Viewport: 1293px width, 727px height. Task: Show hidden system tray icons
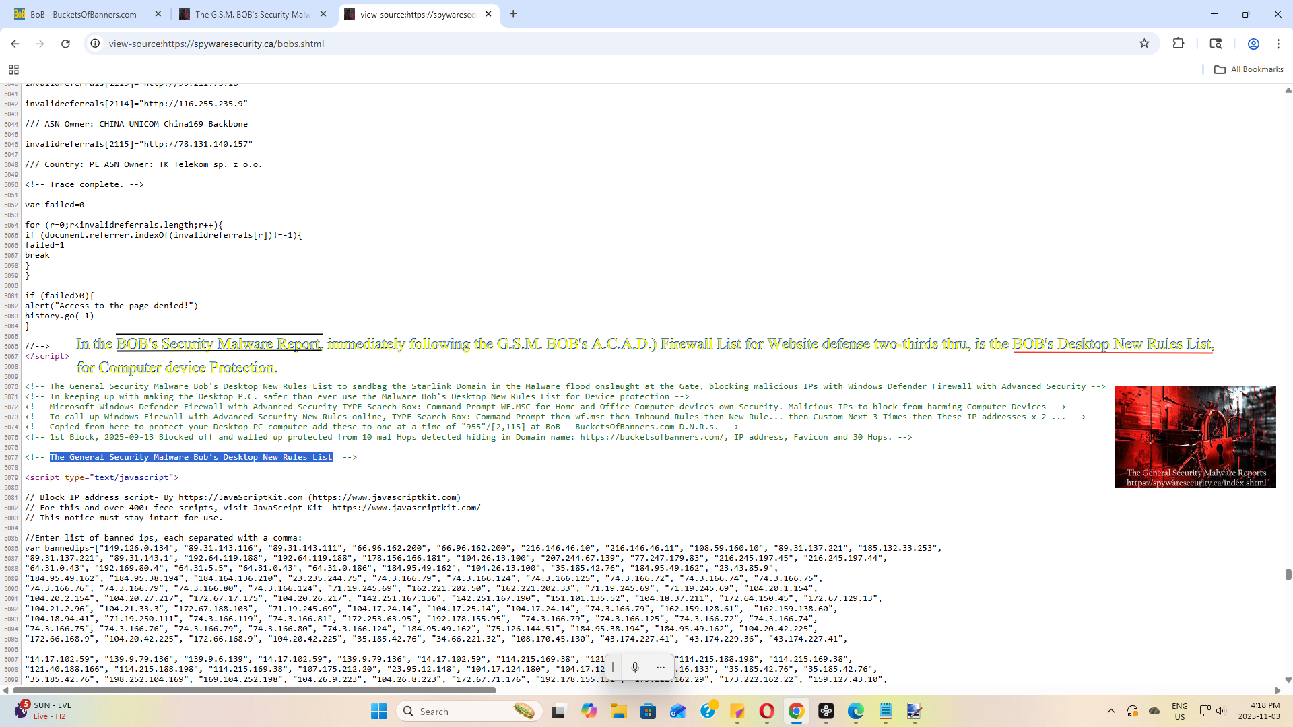pos(1111,711)
